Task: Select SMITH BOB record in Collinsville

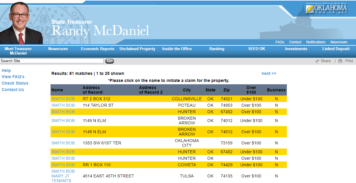Action: pos(63,99)
